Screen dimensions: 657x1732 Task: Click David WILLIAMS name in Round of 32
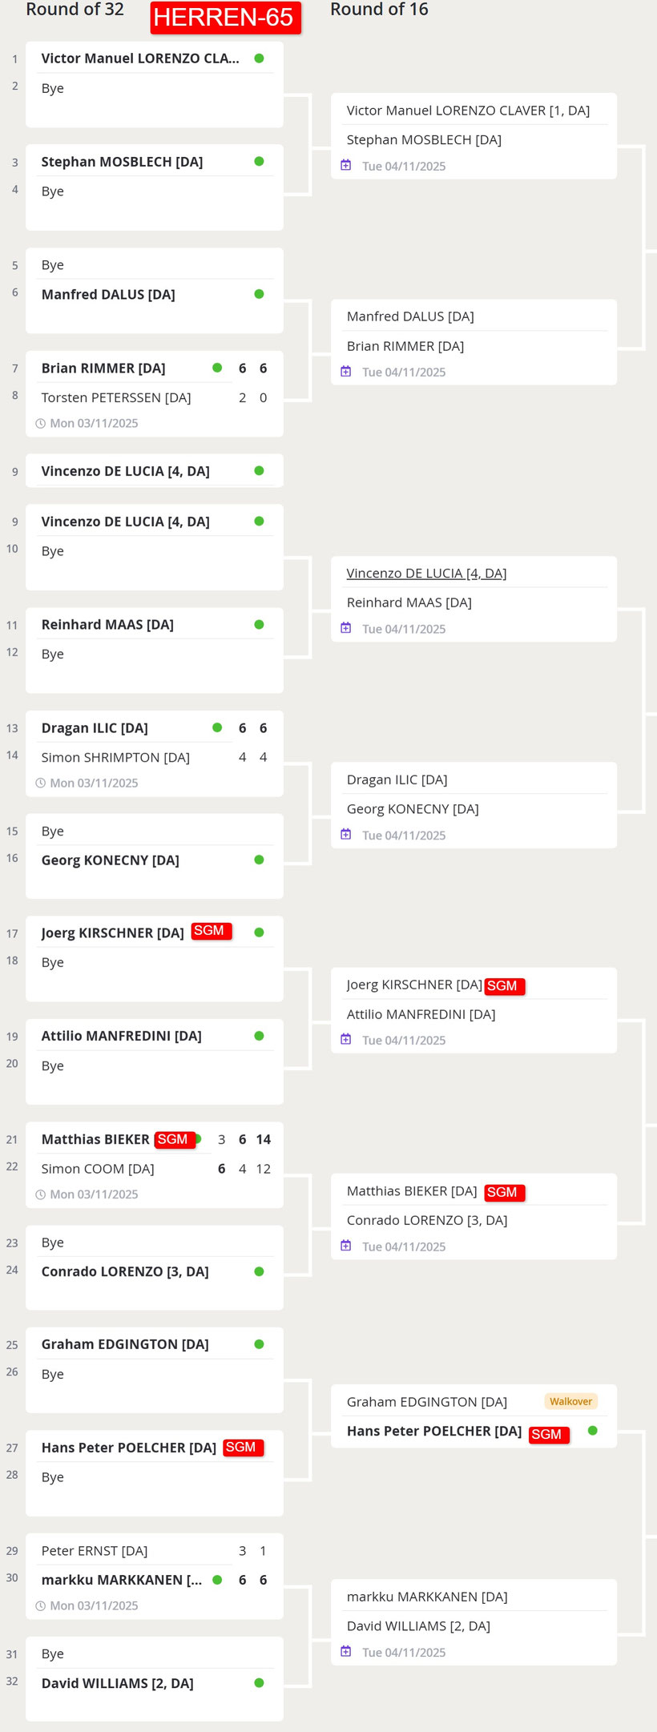point(117,1683)
